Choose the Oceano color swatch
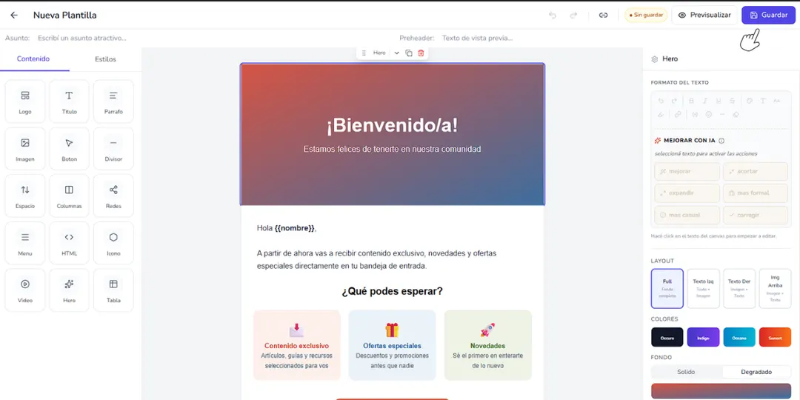This screenshot has width=800, height=400. (739, 337)
